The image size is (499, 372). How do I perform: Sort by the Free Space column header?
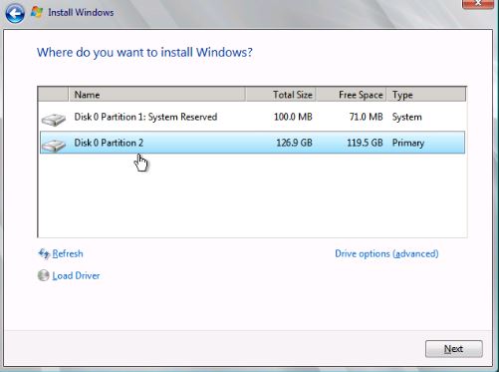[352, 95]
